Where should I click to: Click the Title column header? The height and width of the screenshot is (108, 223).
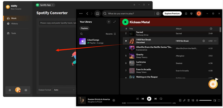(x=131, y=29)
